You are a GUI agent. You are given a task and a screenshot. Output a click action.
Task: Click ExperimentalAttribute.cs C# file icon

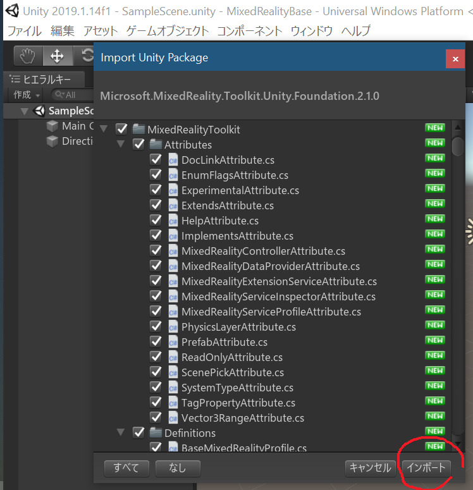coord(173,190)
